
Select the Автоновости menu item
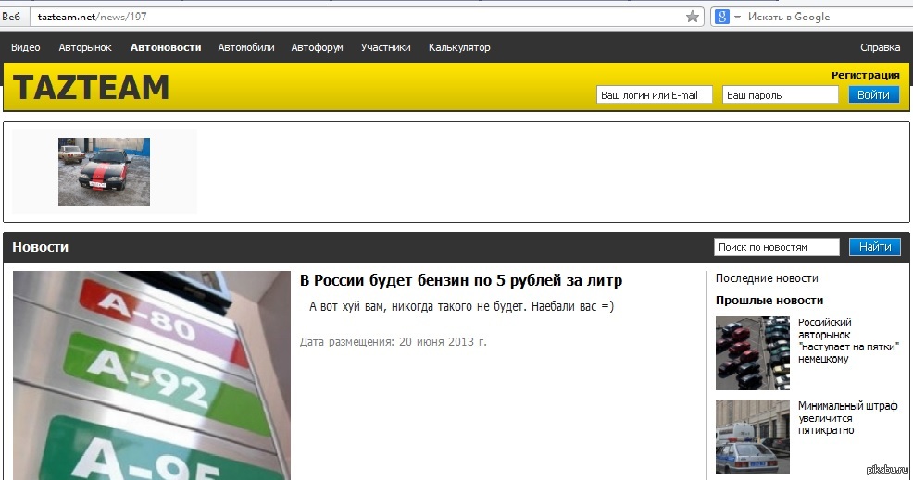click(166, 47)
